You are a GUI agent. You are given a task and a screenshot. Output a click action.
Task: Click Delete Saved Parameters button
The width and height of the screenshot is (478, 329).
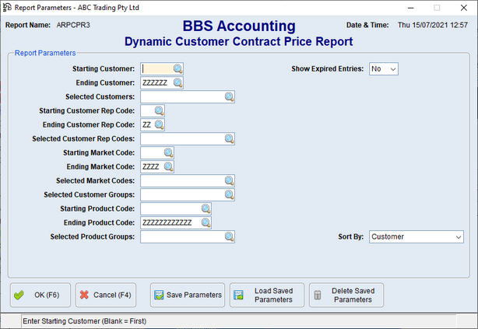tap(346, 296)
